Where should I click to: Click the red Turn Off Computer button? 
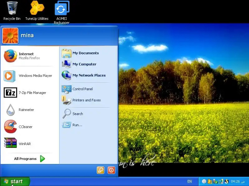pyautogui.click(x=111, y=170)
